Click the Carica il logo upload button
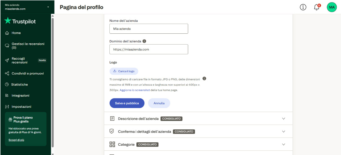This screenshot has height=155, width=341. 124,71
